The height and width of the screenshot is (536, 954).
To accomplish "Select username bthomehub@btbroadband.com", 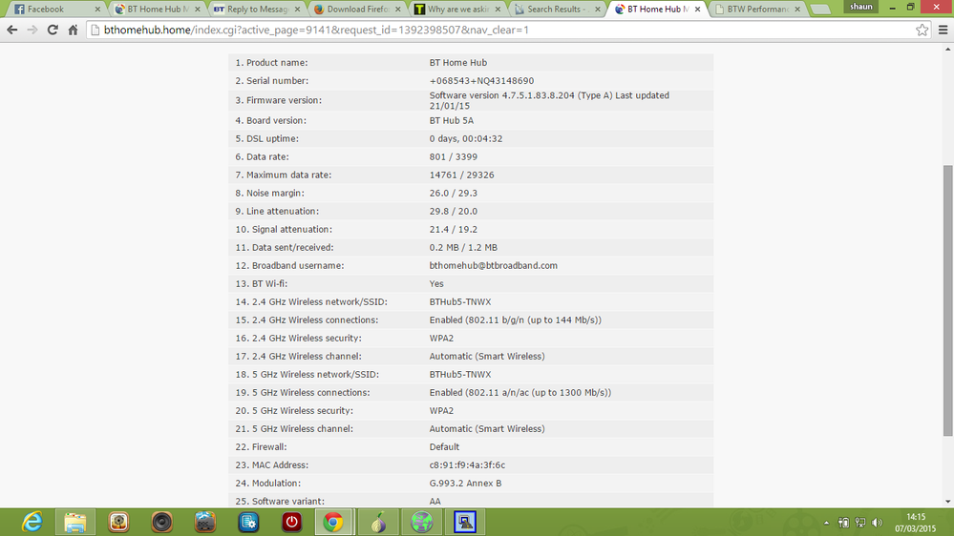I will pyautogui.click(x=494, y=265).
